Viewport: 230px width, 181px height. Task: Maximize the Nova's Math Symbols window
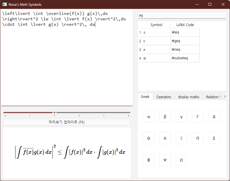point(210,4)
